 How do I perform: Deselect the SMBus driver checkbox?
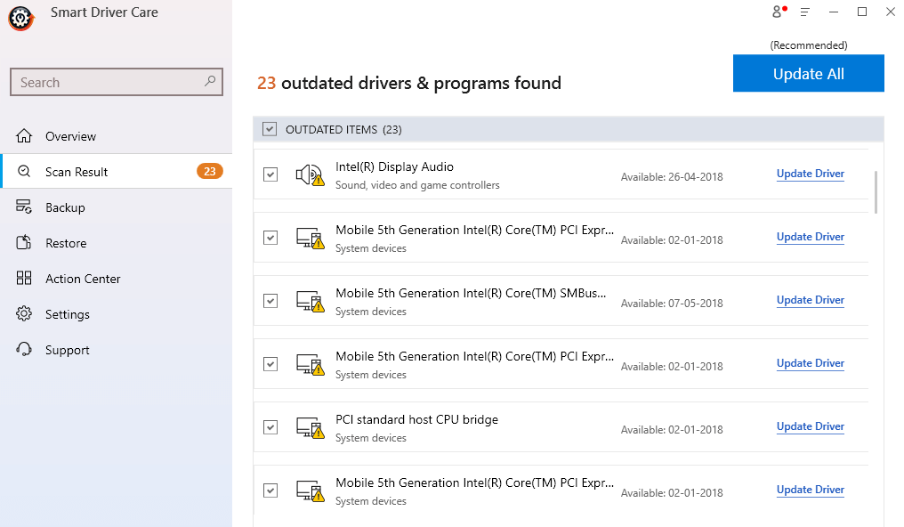click(270, 301)
